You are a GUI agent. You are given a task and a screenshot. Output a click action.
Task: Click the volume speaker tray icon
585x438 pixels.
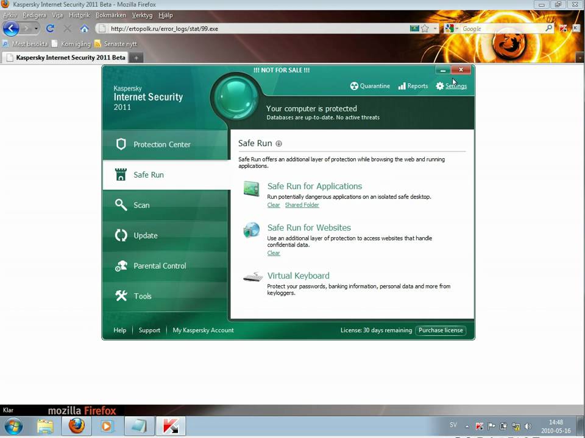(528, 426)
